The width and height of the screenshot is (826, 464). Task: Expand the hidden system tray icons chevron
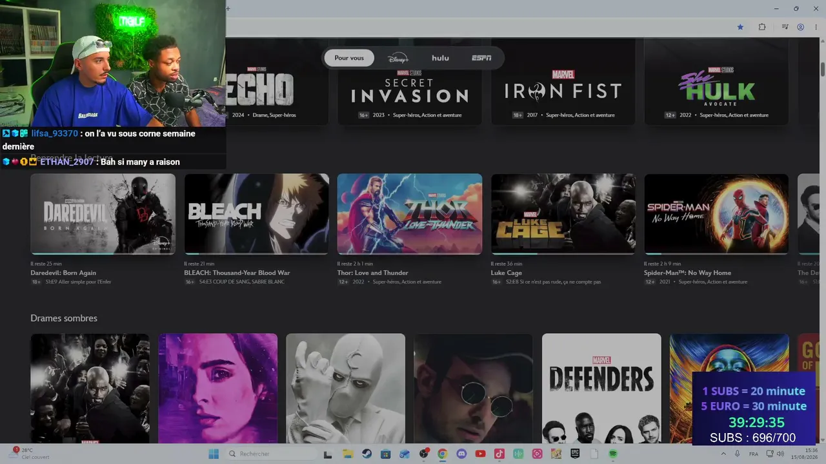[x=722, y=454]
